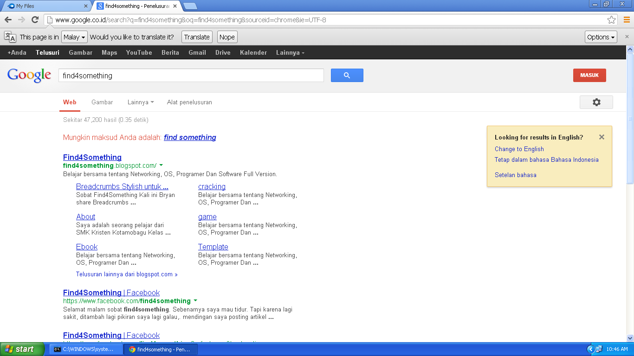Click the page scrollbar up arrow
This screenshot has width=634, height=356.
[630, 49]
